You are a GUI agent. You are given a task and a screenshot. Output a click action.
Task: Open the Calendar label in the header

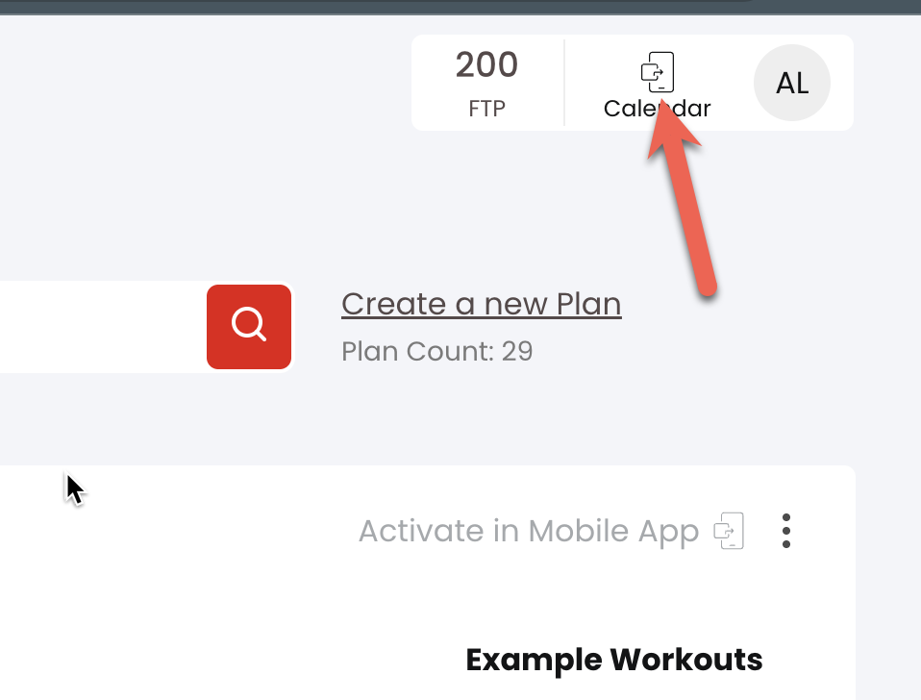coord(658,109)
